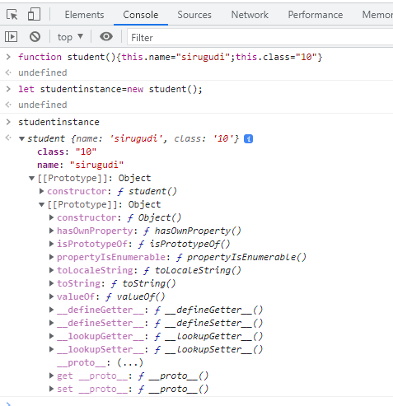
Task: Invoke the __proto__ (...) getter value
Action: (130, 362)
